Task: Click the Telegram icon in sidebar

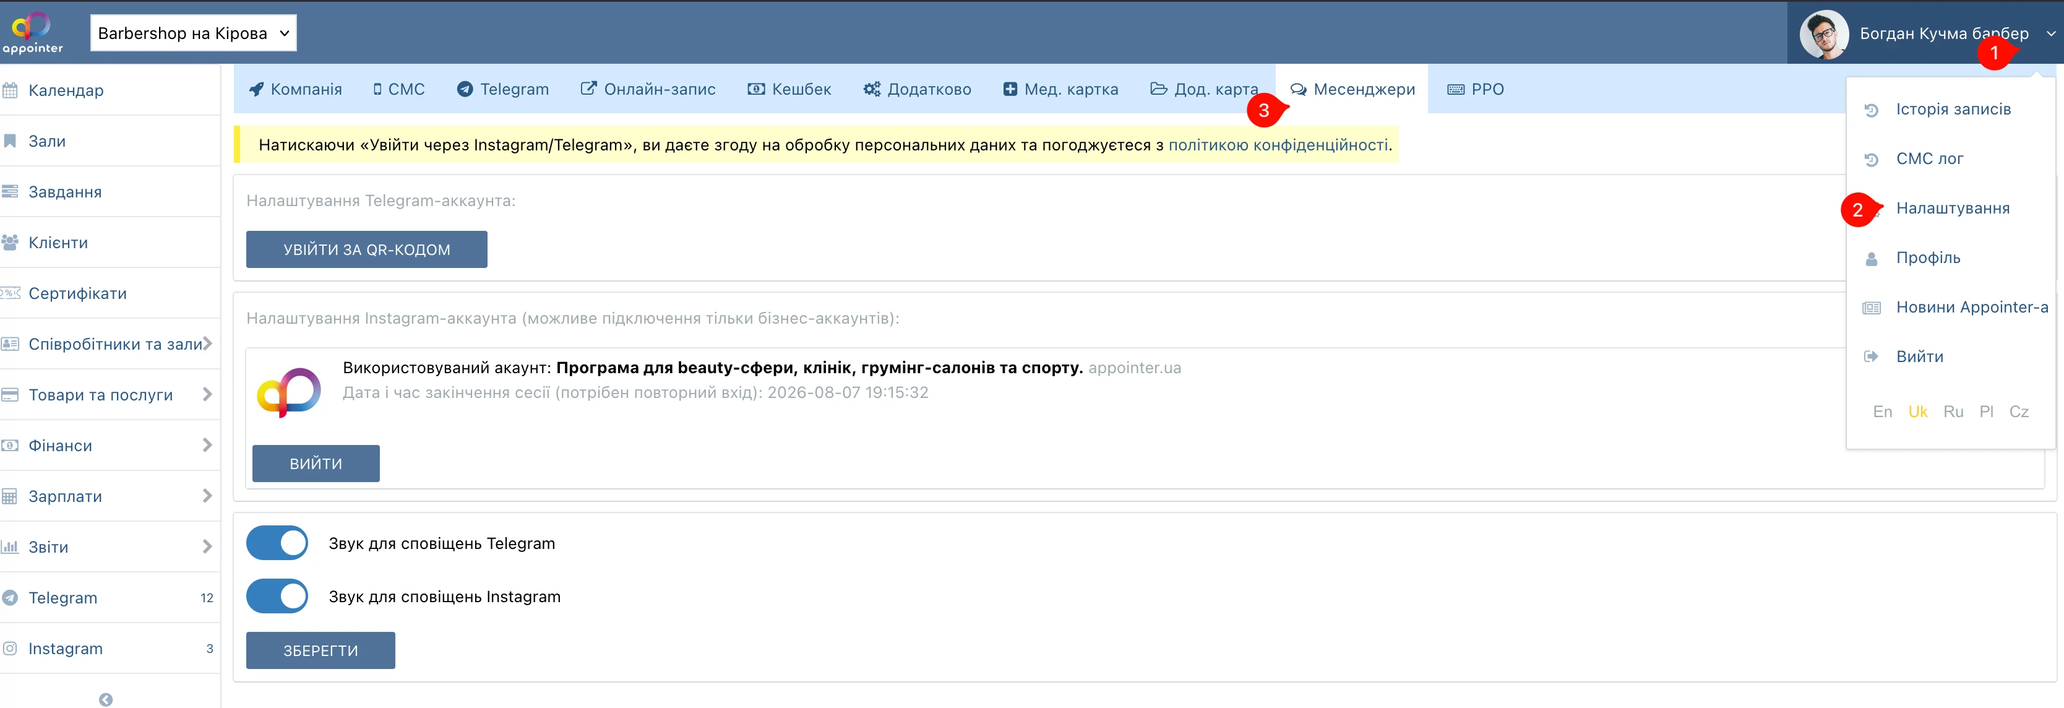Action: [11, 597]
